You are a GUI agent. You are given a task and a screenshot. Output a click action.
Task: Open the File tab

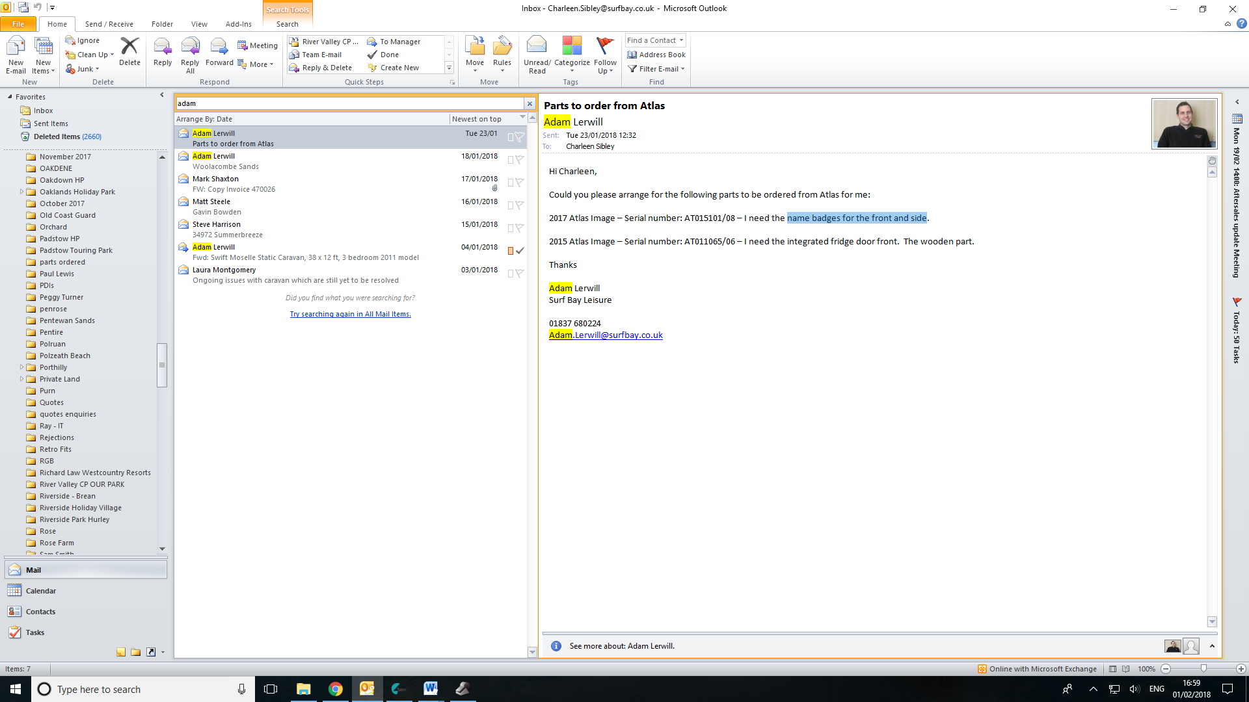pyautogui.click(x=18, y=24)
